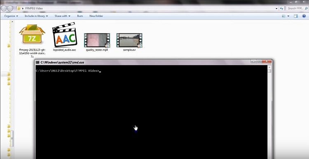
Task: Click FFMPEG Video in the address bar
Action: (34, 9)
